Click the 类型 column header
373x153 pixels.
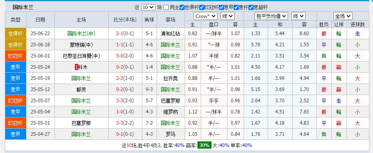[16, 20]
